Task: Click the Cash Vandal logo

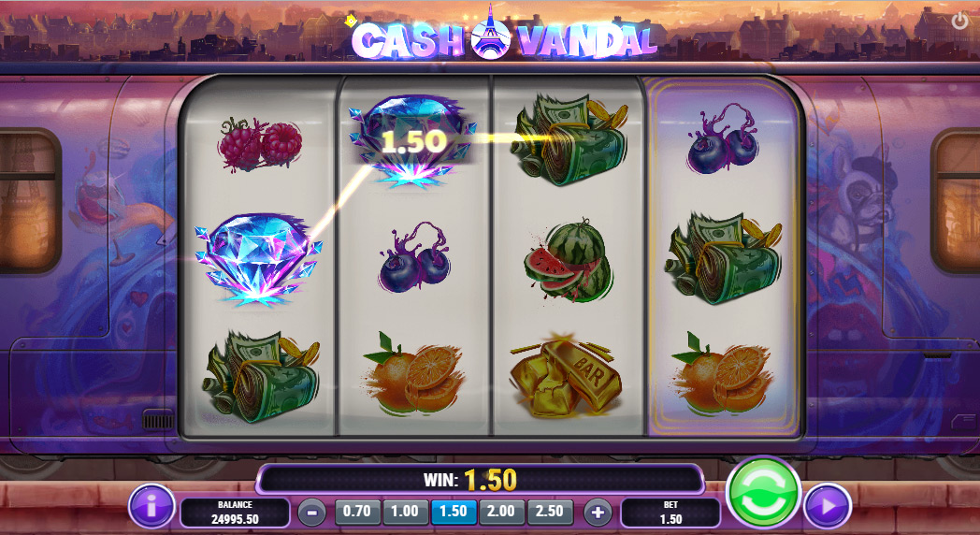Action: (504, 36)
